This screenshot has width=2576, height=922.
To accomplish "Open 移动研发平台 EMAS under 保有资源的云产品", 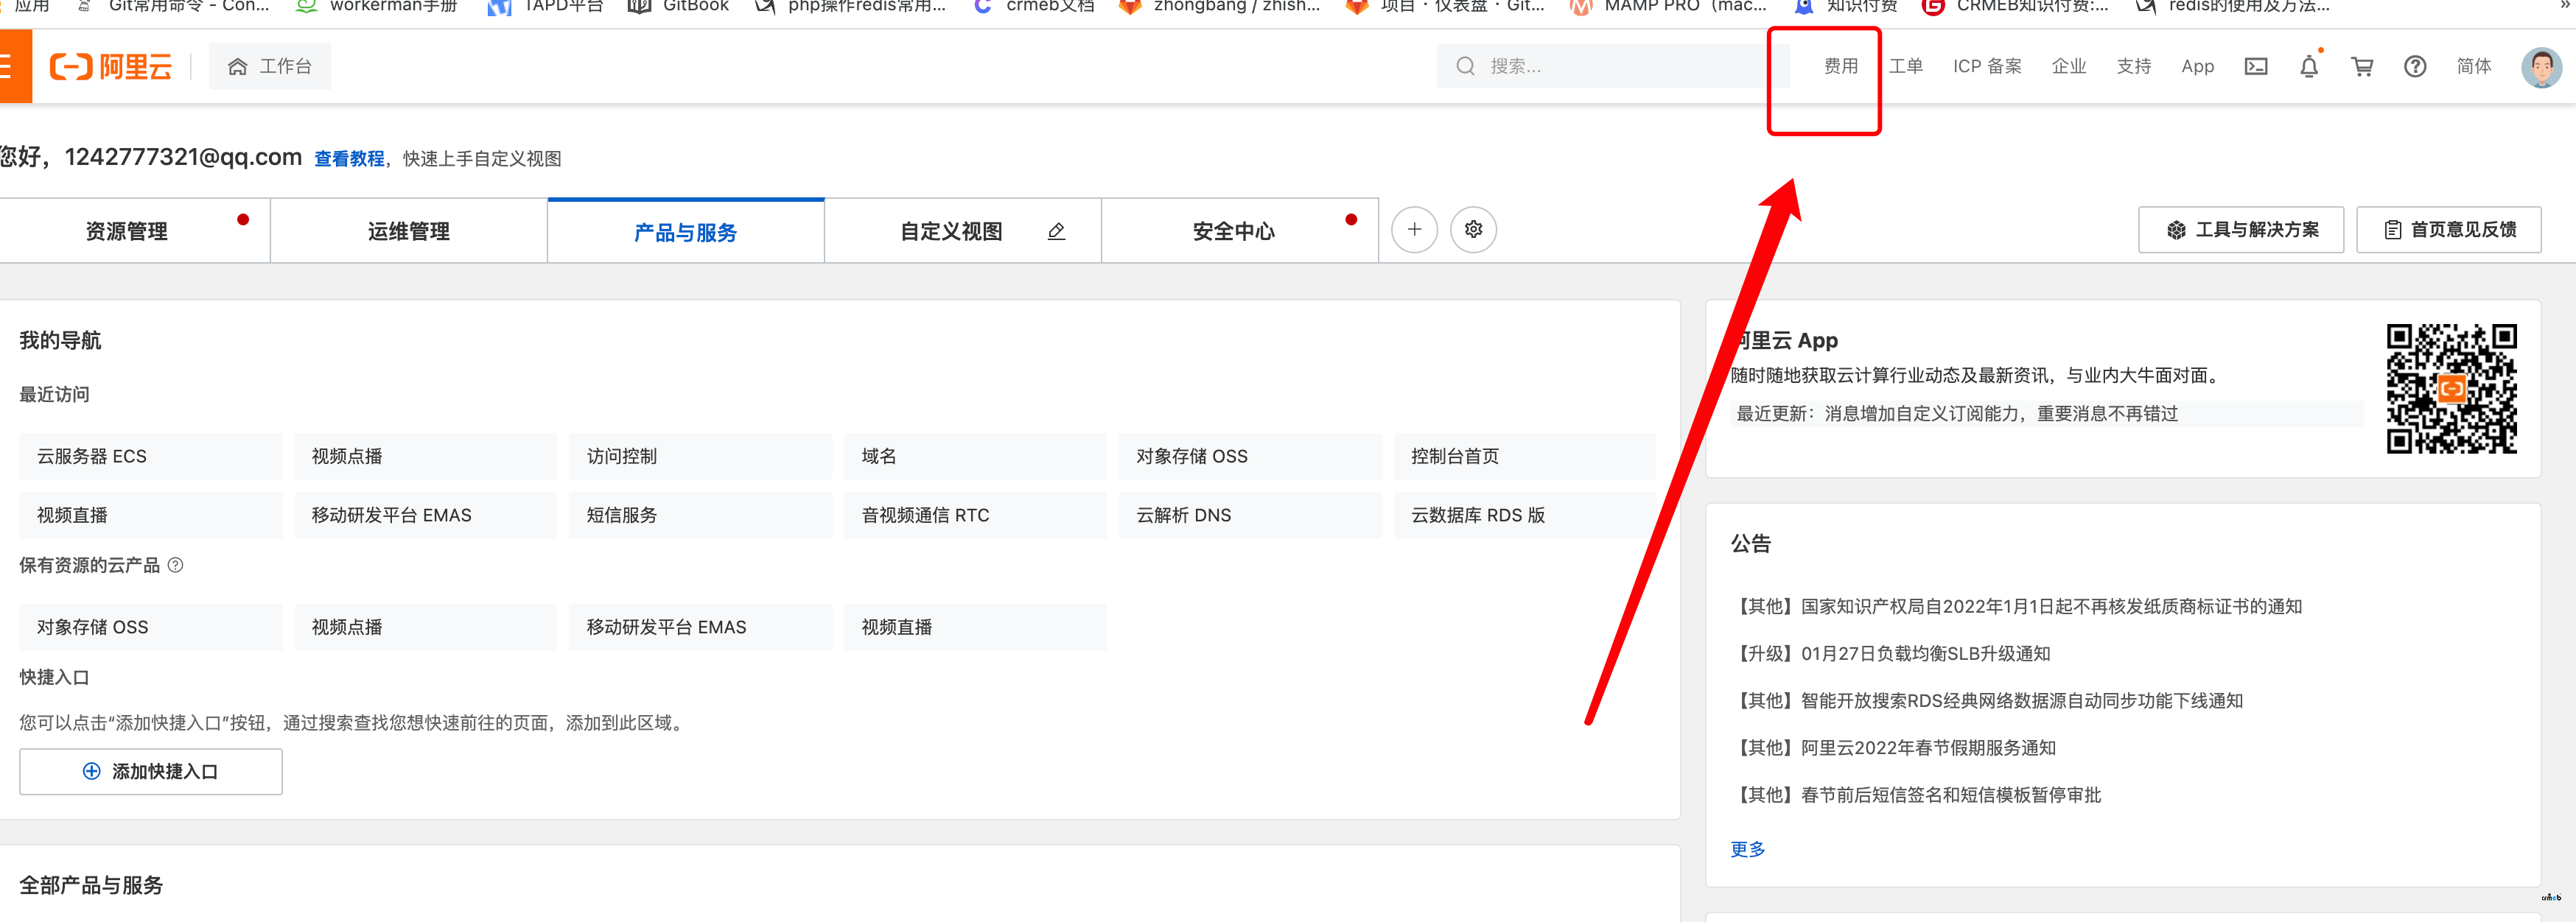I will tap(700, 627).
